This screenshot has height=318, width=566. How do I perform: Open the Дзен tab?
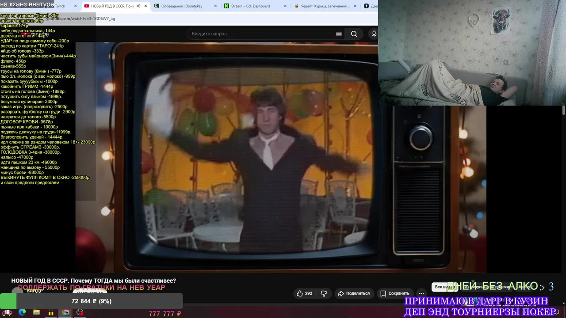click(x=370, y=6)
